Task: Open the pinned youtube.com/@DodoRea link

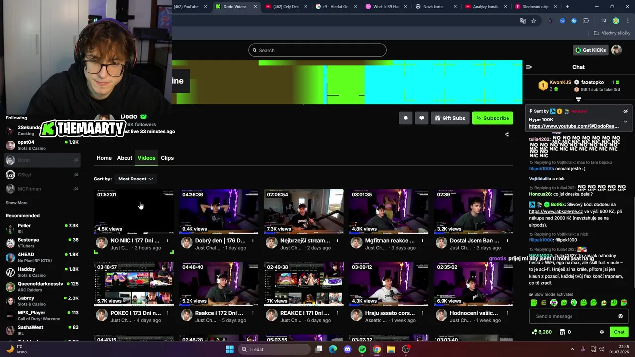Action: coord(573,126)
